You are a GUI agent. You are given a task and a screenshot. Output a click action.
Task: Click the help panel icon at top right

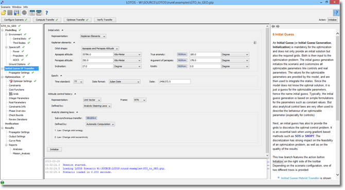(x=336, y=13)
